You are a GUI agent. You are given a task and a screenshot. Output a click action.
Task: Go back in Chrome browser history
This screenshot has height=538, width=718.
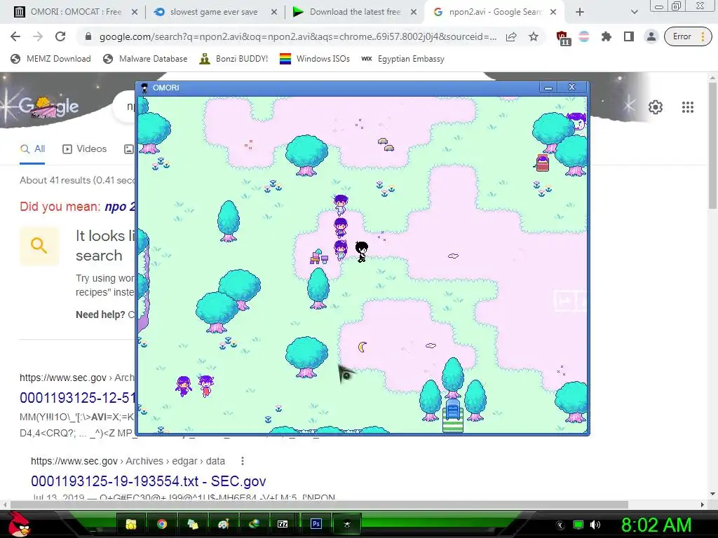point(15,36)
